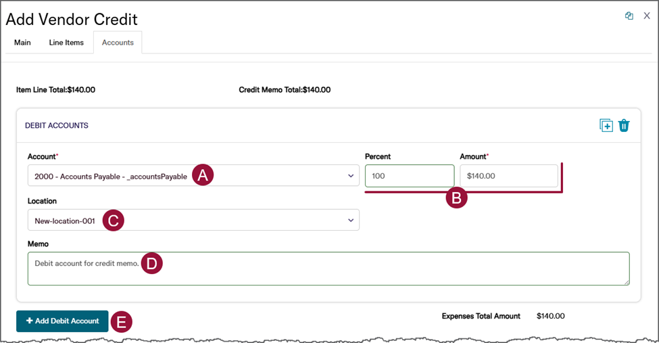Switch to the Main tab
The width and height of the screenshot is (659, 343).
(x=22, y=43)
